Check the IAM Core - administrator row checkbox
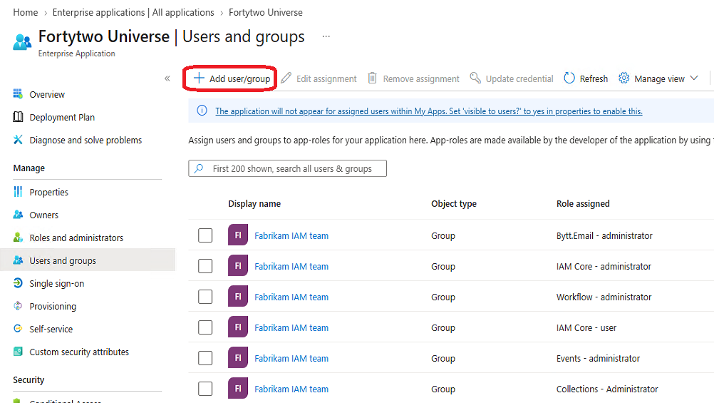 (205, 266)
